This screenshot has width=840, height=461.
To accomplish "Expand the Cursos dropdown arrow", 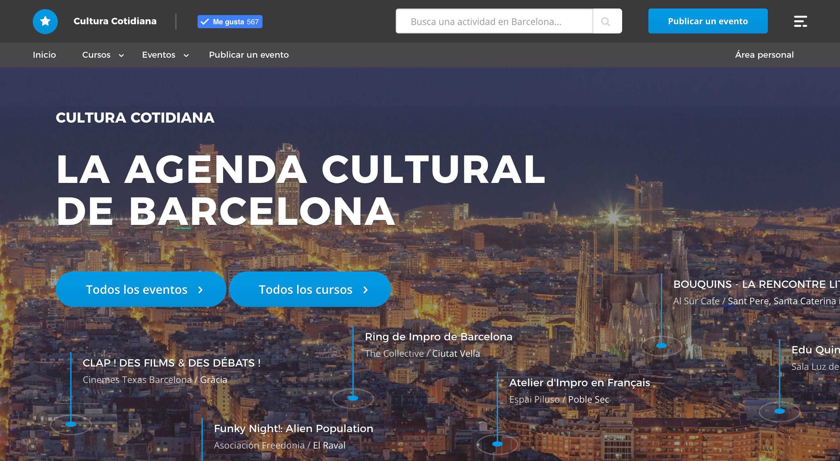I will tap(121, 55).
